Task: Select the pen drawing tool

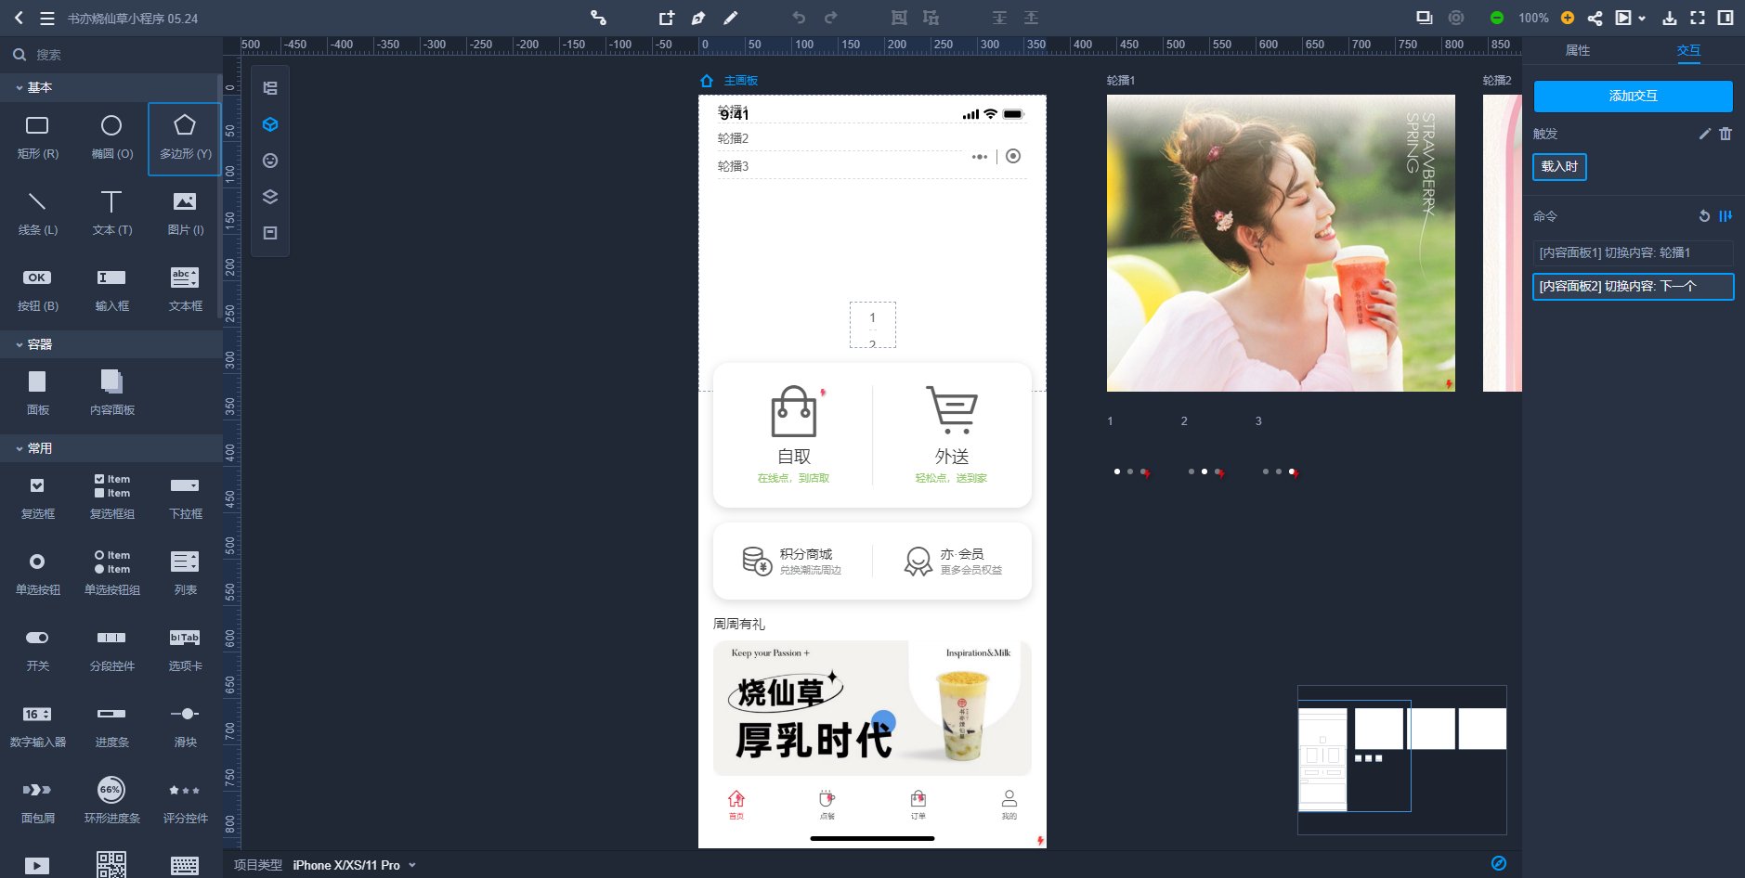Action: click(x=698, y=18)
